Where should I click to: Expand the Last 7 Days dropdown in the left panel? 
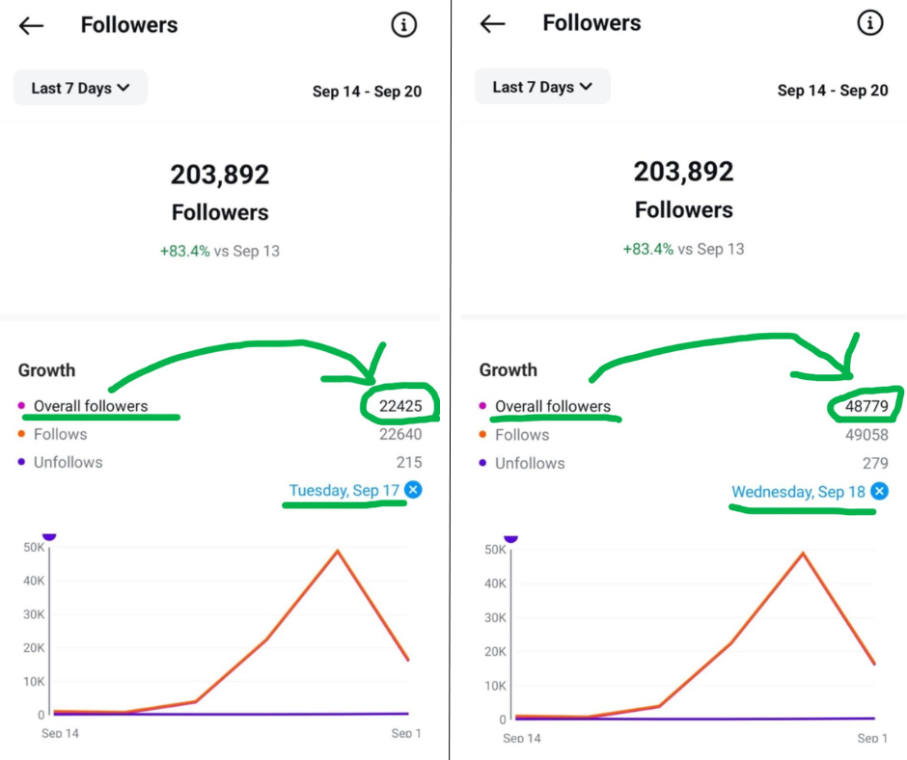point(80,88)
